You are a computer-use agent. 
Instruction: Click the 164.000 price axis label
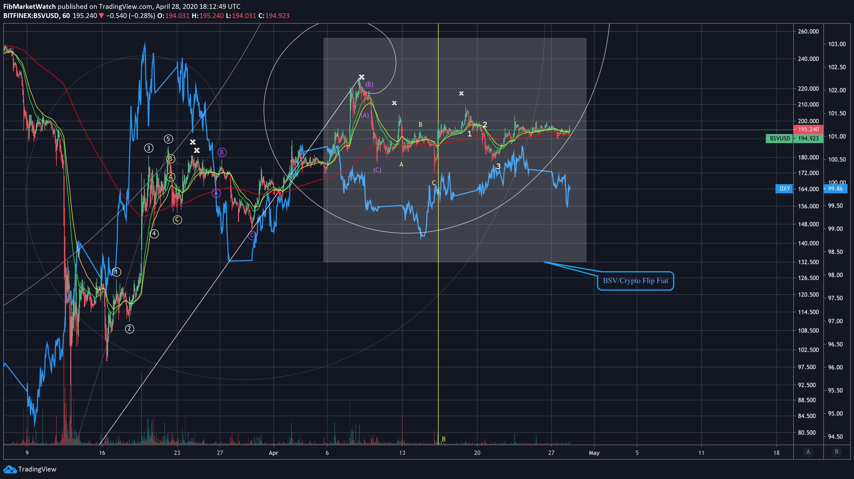click(808, 189)
